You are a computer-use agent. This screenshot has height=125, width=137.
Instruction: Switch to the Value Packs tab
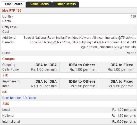39,4
